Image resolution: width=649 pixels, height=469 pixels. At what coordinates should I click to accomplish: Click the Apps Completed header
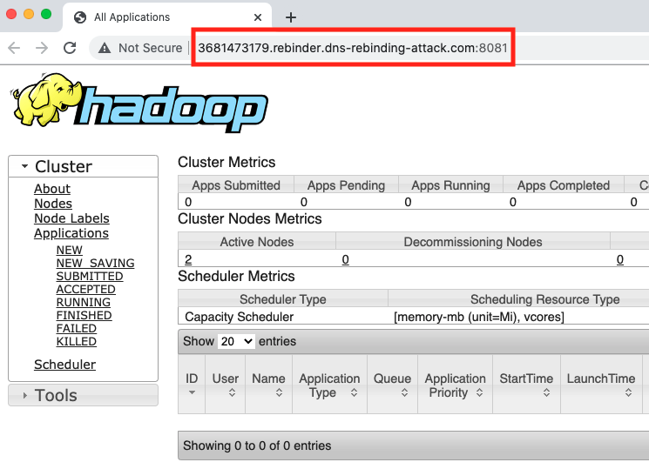point(564,185)
